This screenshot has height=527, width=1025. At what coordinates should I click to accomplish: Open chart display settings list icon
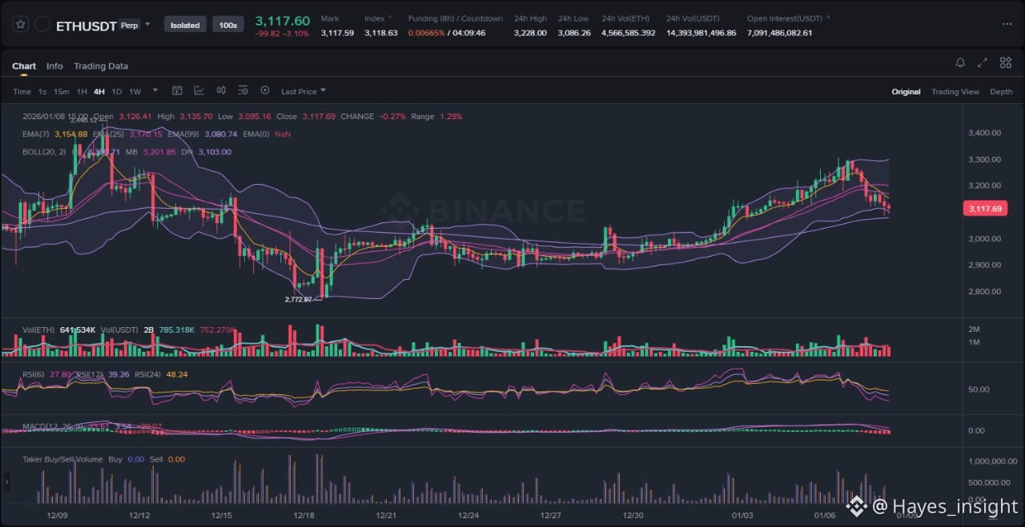click(243, 91)
